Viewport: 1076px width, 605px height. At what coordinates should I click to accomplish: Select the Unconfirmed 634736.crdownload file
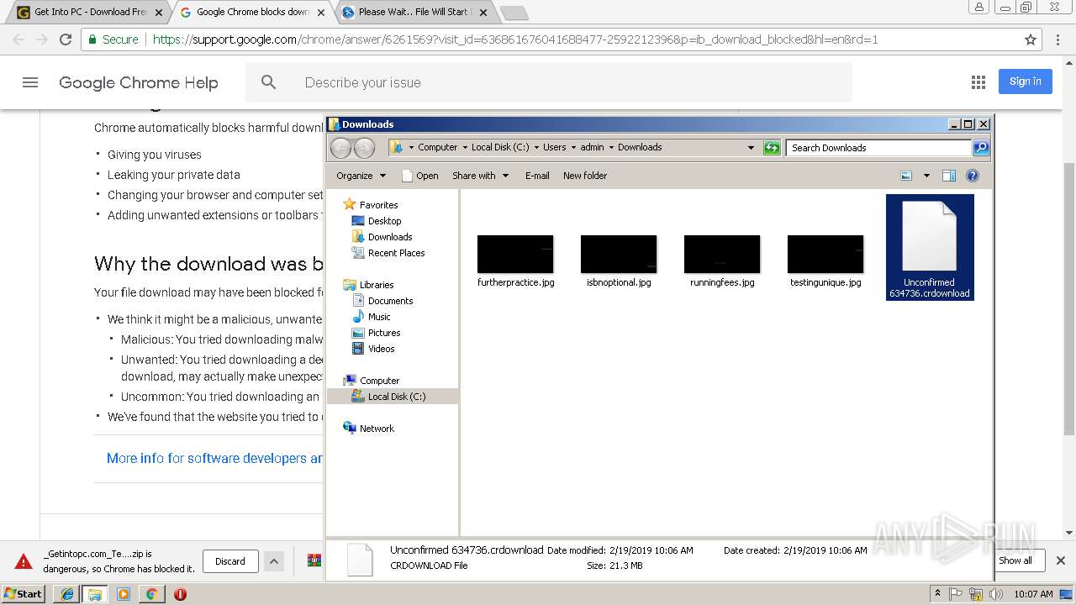(930, 248)
